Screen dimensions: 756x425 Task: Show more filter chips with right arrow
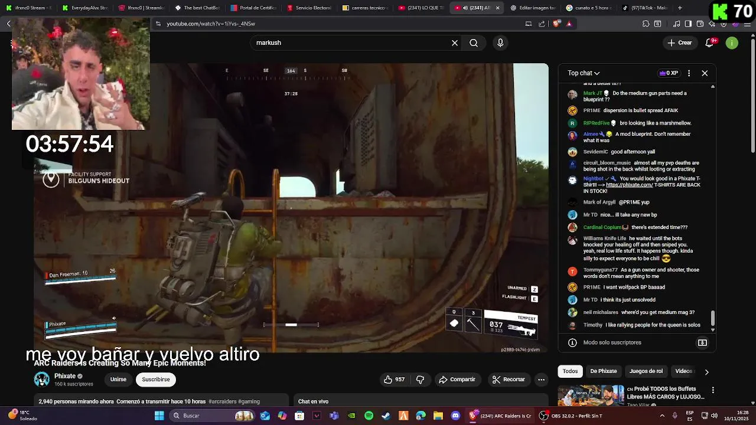[706, 372]
